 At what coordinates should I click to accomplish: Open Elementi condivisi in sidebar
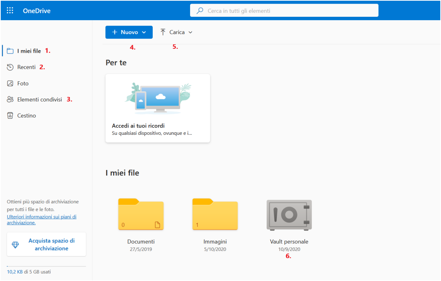pyautogui.click(x=40, y=99)
